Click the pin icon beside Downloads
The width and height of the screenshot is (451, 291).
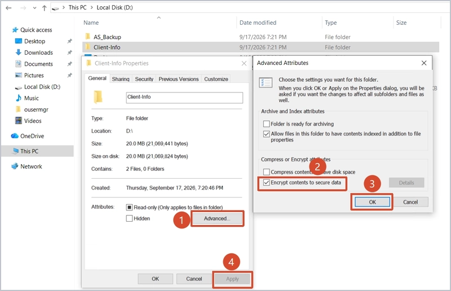pos(69,52)
